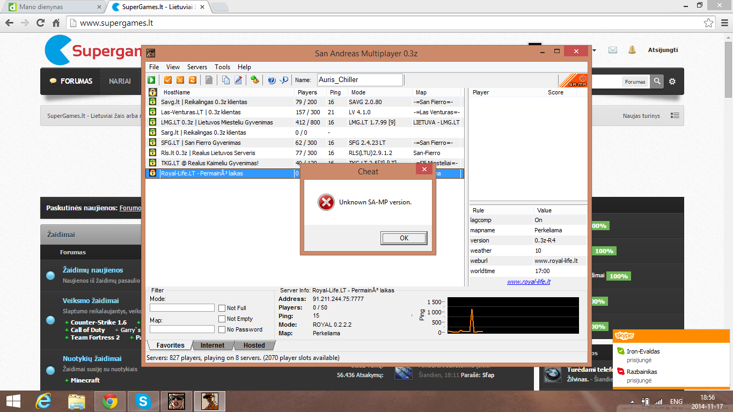Open the Tools menu in SA-MP

pos(222,67)
